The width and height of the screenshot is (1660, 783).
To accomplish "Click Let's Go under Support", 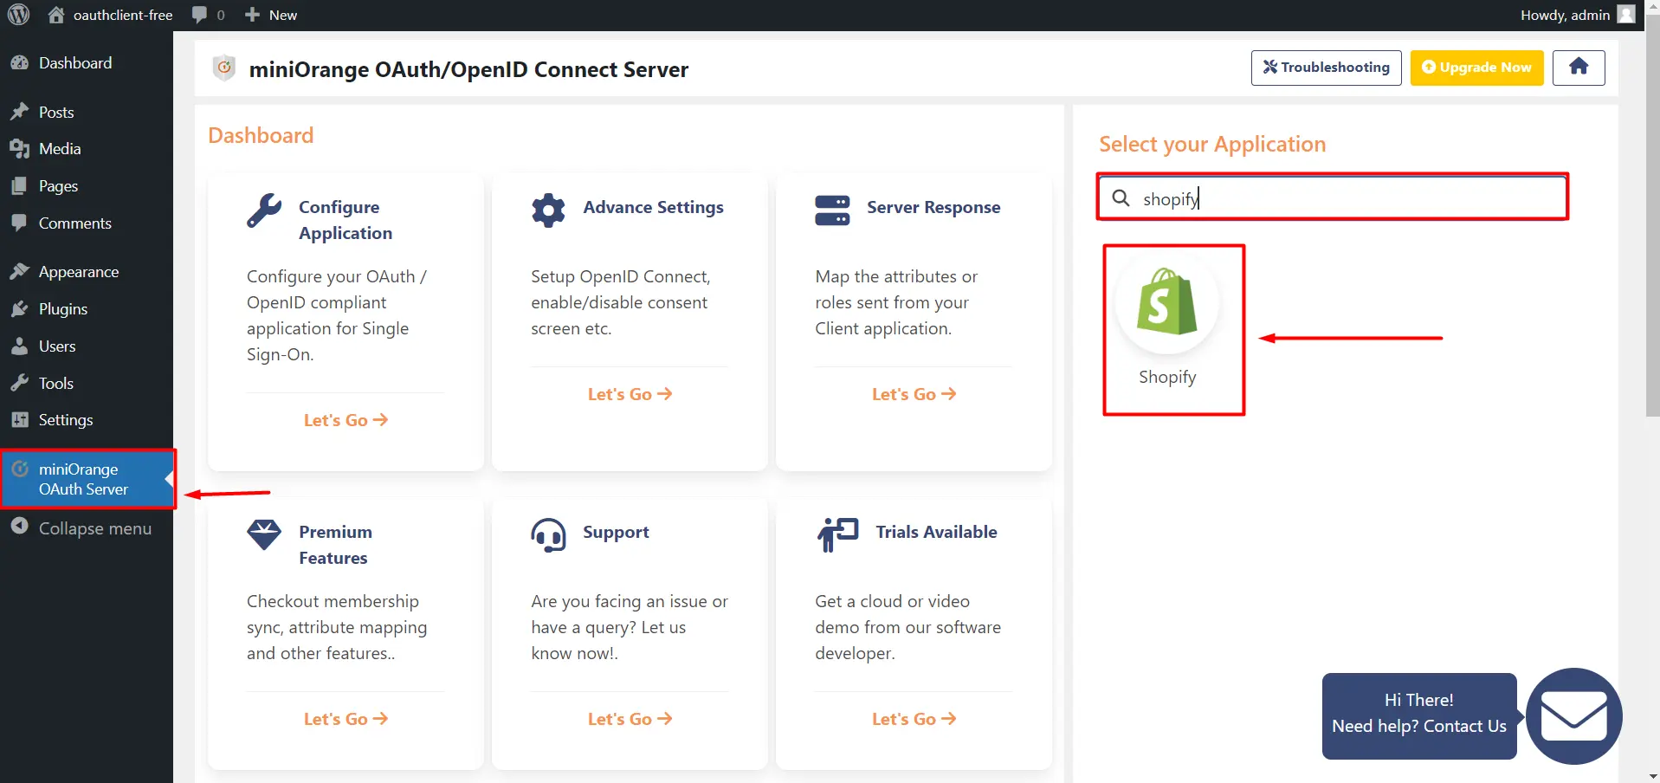I will [x=630, y=719].
